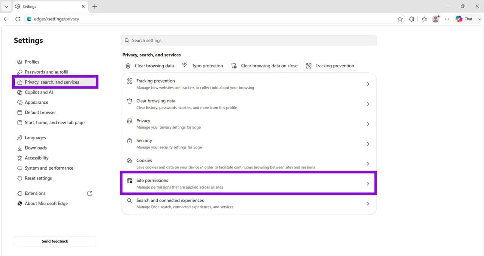
Task: Click Tracking prevention row icon
Action: [130, 81]
